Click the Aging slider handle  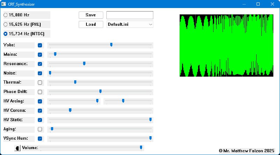pyautogui.click(x=52, y=129)
